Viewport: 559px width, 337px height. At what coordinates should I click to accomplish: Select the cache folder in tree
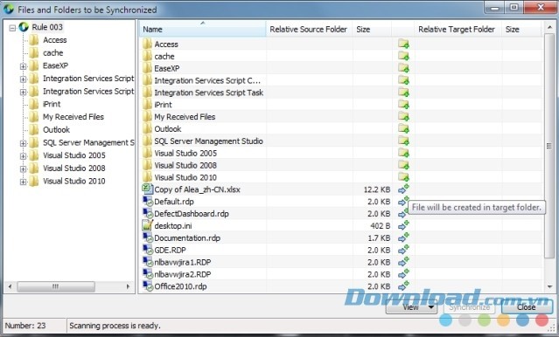52,52
